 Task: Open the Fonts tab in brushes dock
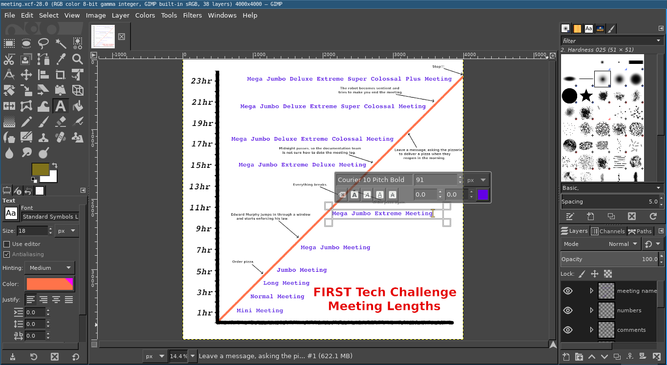point(589,29)
